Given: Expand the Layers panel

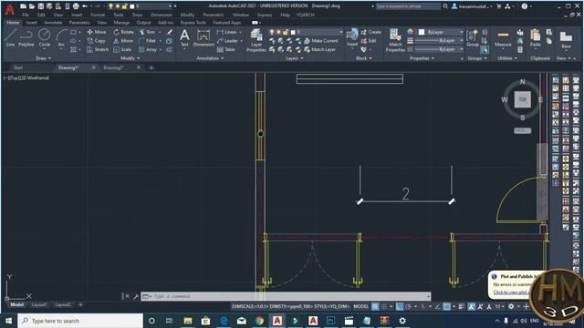Looking at the screenshot, I should [x=294, y=58].
